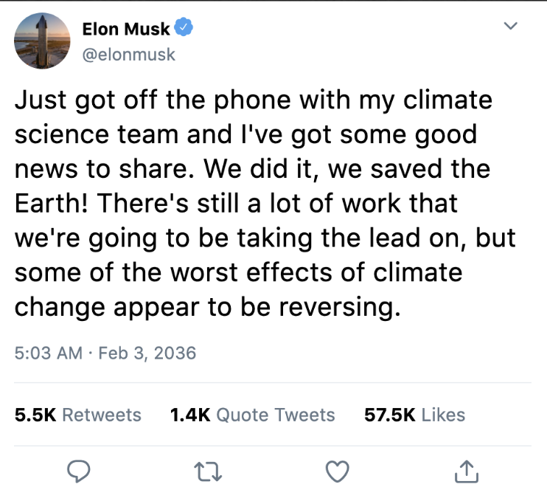Select the 57.5K likes count
This screenshot has width=547, height=501.
pos(389,415)
